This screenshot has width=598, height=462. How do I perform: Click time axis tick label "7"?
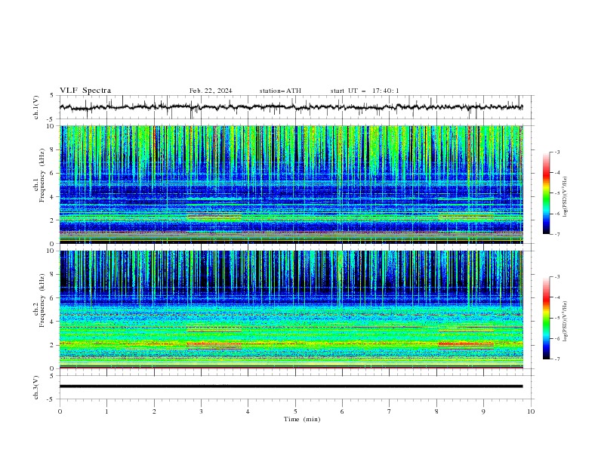tap(390, 411)
